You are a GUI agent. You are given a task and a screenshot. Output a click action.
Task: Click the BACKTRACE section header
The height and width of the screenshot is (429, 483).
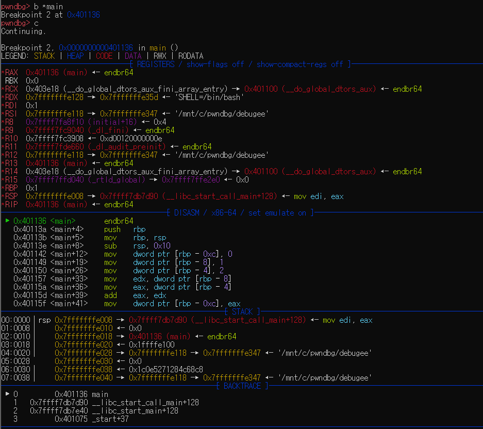coord(242,386)
